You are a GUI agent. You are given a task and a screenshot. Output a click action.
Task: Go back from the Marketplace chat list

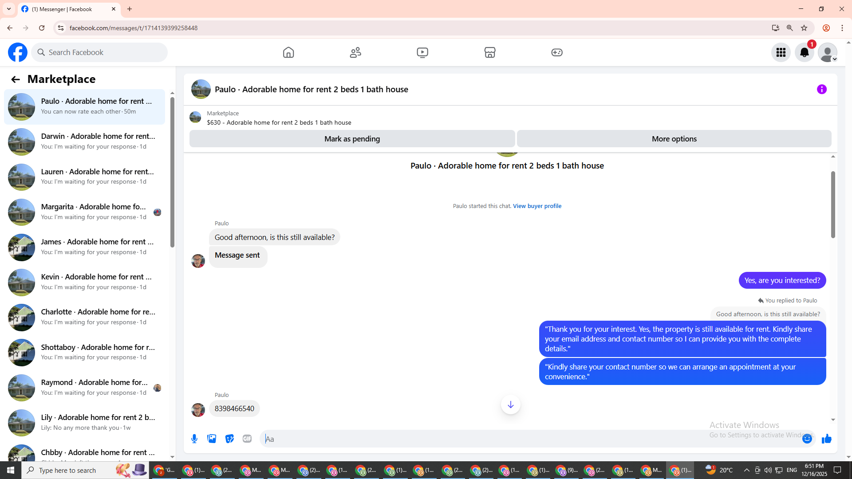tap(16, 79)
